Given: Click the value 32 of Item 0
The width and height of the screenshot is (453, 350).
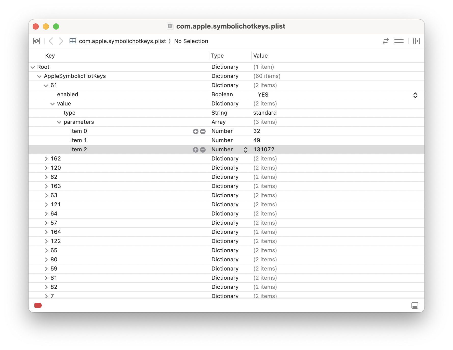Looking at the screenshot, I should click(x=257, y=131).
